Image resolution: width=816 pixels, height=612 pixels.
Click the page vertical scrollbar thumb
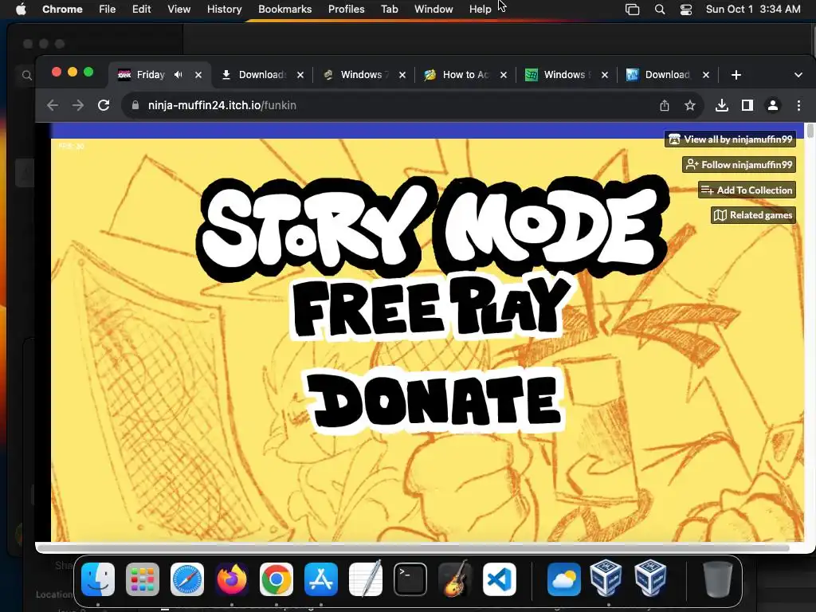(810, 131)
